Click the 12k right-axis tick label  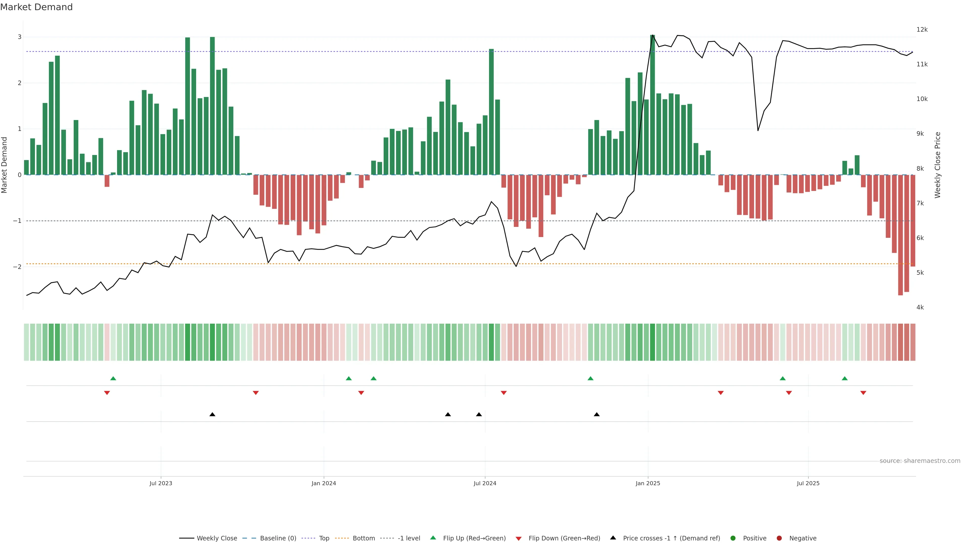[x=922, y=29]
